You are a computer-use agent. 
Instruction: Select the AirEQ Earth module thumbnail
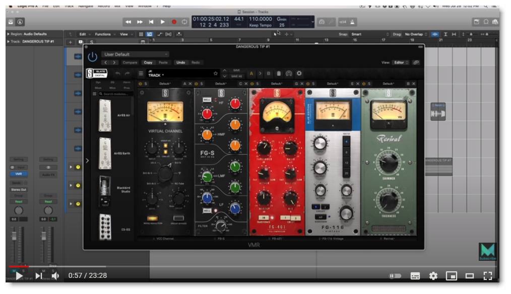[105, 154]
